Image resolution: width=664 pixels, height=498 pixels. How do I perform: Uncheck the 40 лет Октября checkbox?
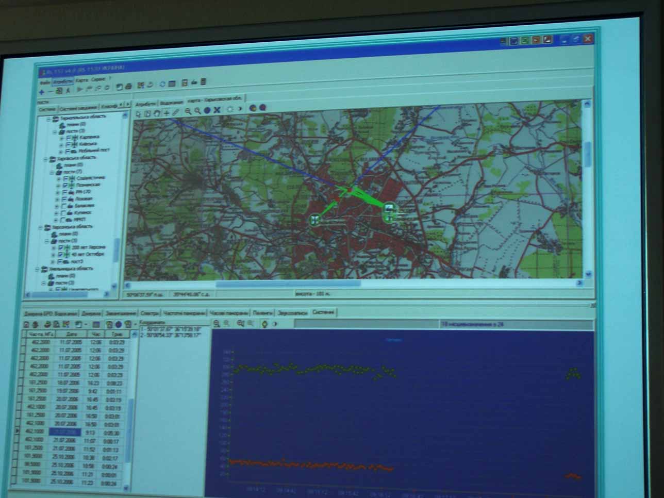pos(61,255)
